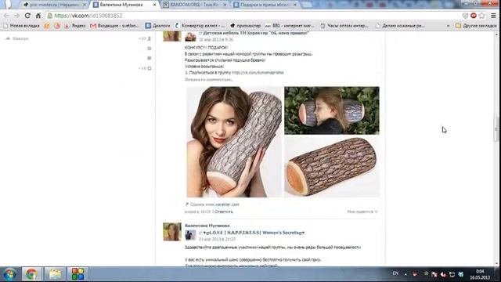Viewport: 501px width, 282px height.
Task: Click Мне нравится on the pillow post
Action: (x=362, y=211)
